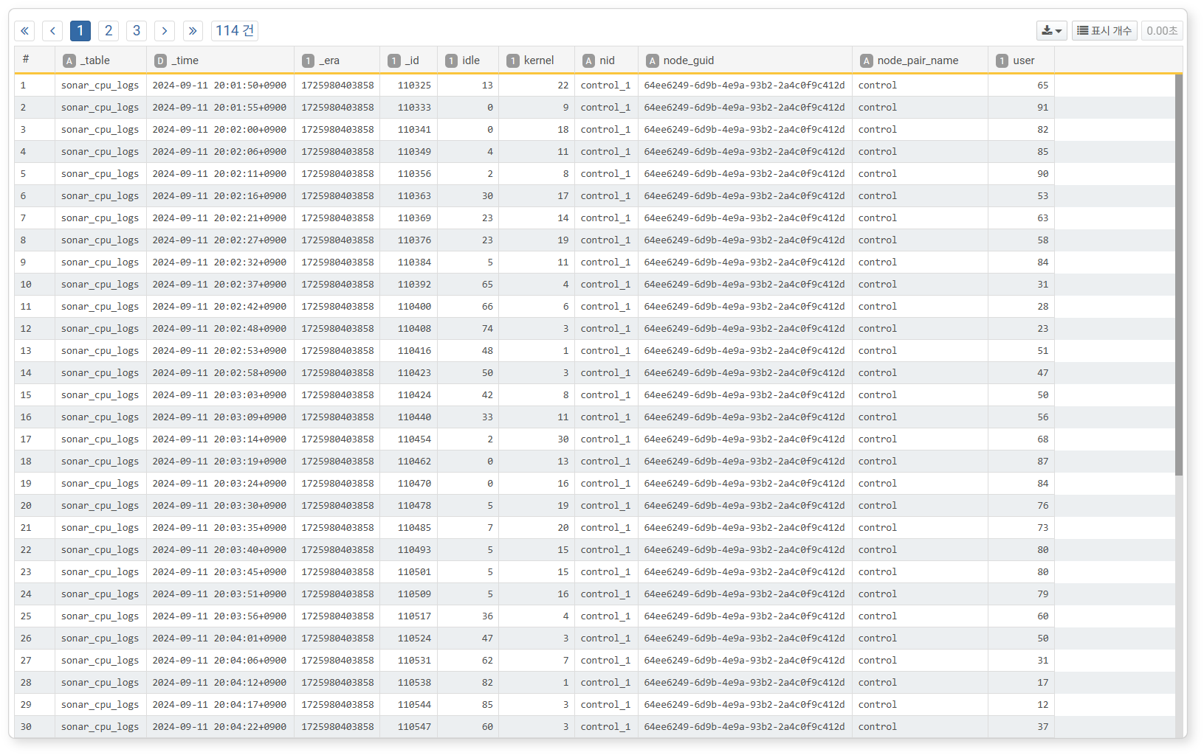Go to next page arrow
Screen dimensions: 1204x755
click(x=165, y=30)
